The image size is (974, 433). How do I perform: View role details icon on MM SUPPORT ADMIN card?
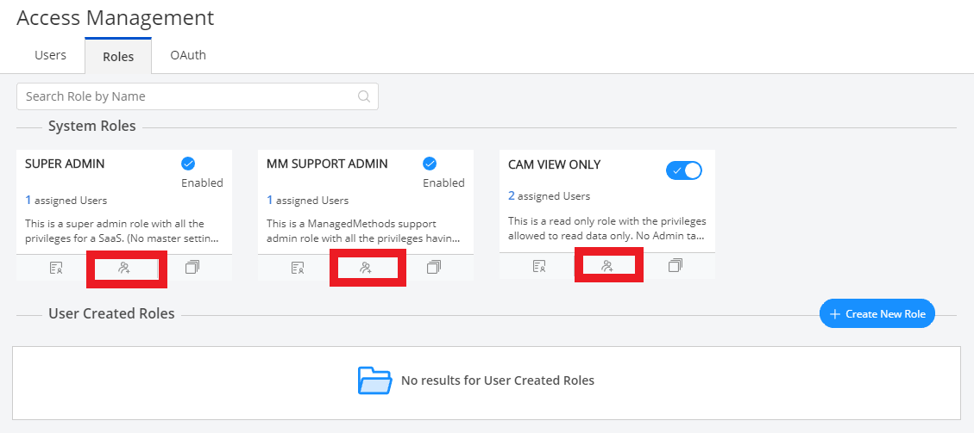pyautogui.click(x=298, y=268)
